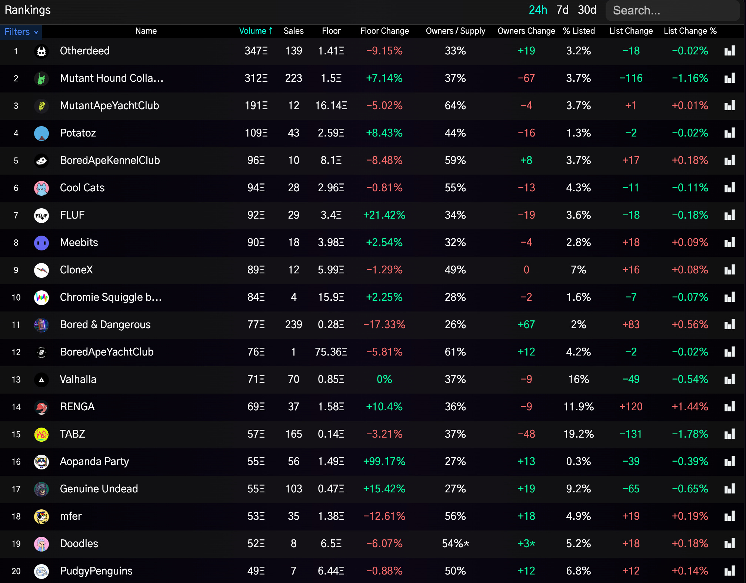Open chart icon for Valhalla row
The width and height of the screenshot is (746, 583).
coord(729,380)
